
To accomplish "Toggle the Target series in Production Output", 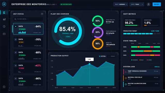I will coord(112,56).
